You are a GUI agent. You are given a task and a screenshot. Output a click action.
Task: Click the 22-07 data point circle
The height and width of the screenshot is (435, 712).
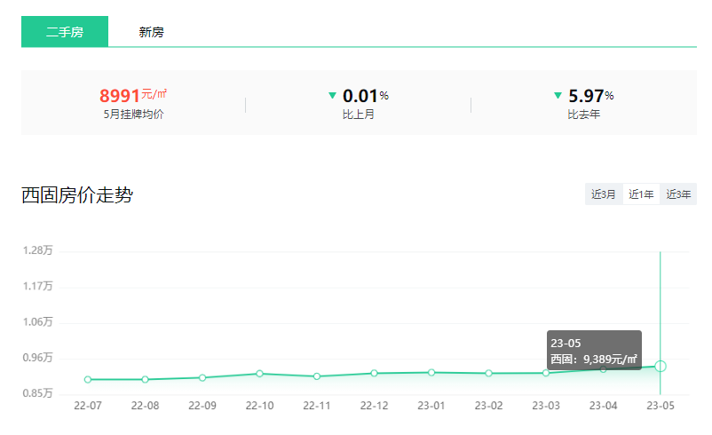[88, 379]
